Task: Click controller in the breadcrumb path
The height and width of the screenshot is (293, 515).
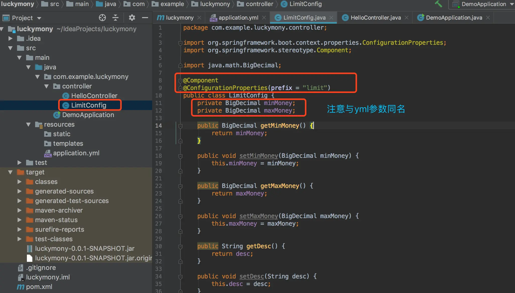Action: pos(259,4)
